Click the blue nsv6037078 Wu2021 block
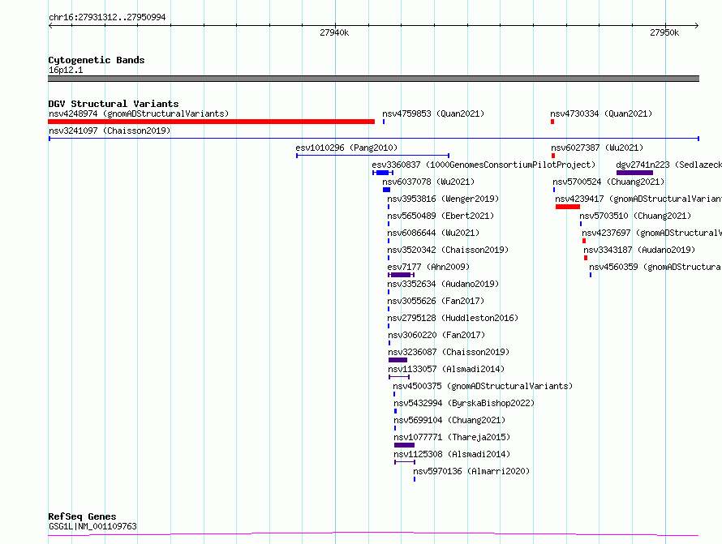 click(x=386, y=190)
